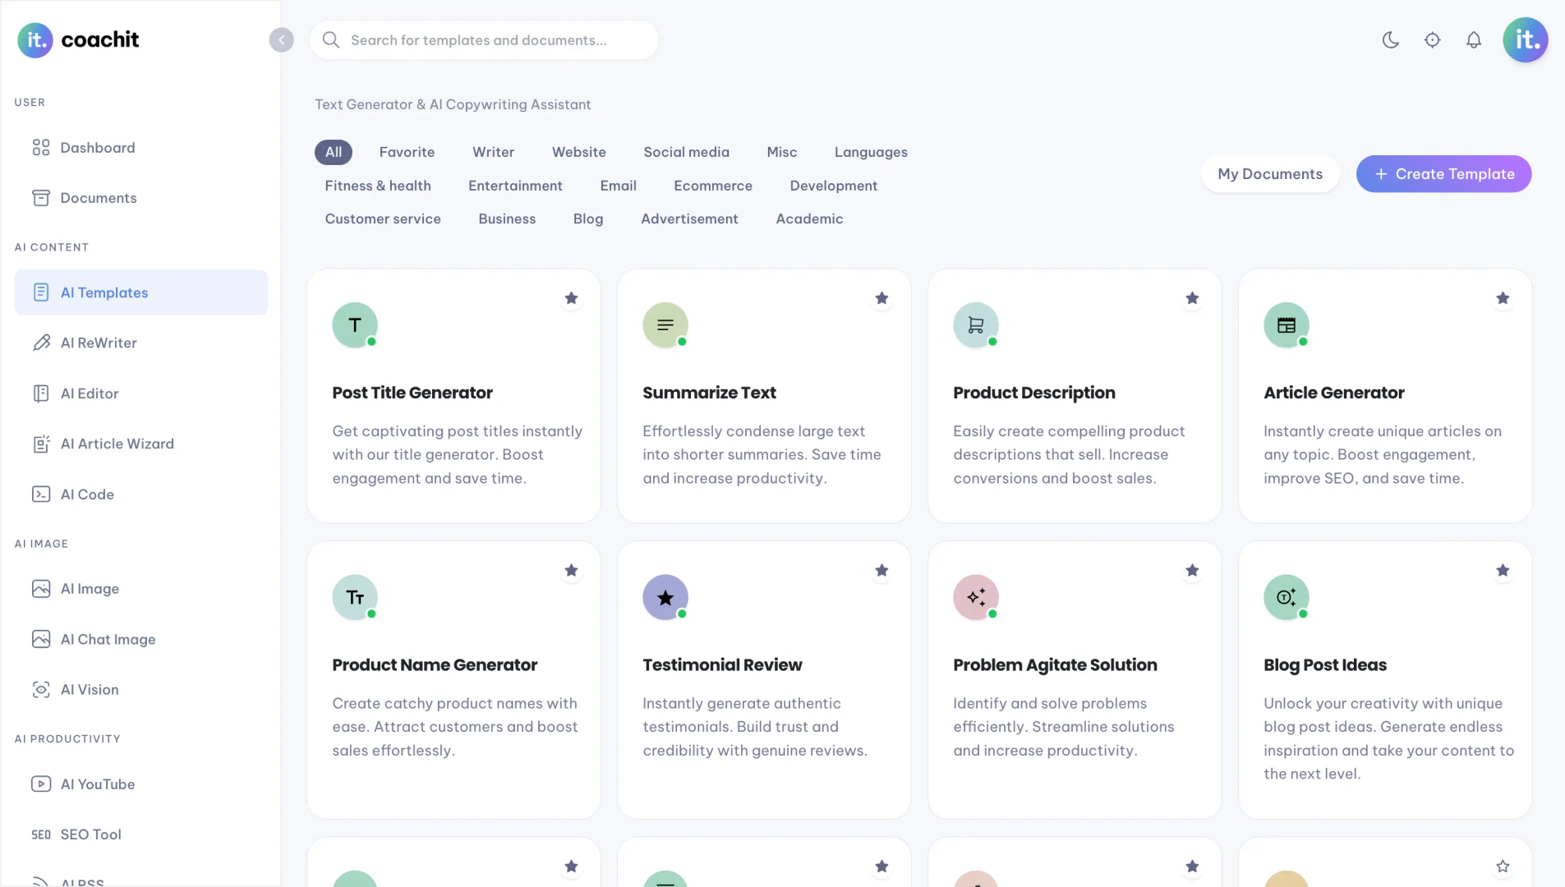This screenshot has height=887, width=1565.
Task: Launch the SEO Tool from the sidebar
Action: (x=90, y=834)
